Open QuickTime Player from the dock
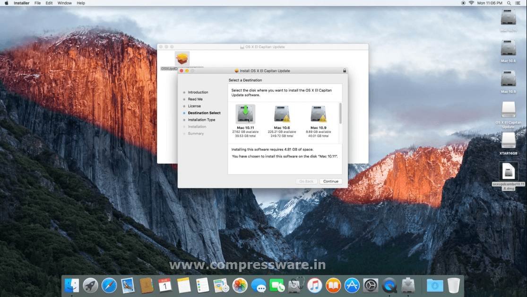The width and height of the screenshot is (527, 297). pos(389,286)
